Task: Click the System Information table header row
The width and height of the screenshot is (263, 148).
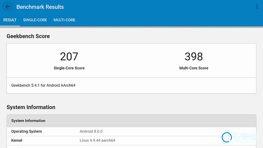Action: (131, 121)
